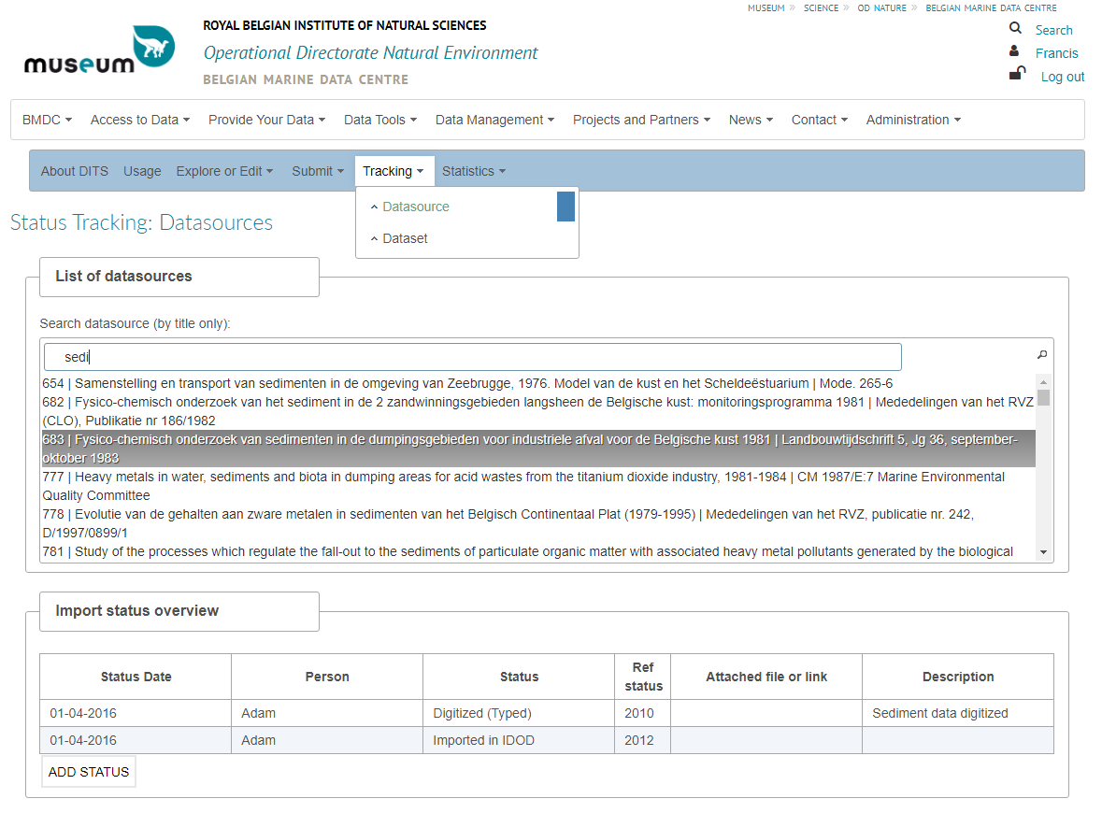Expand the Access to Data menu
Image resolution: width=1102 pixels, height=813 pixels.
tap(140, 120)
